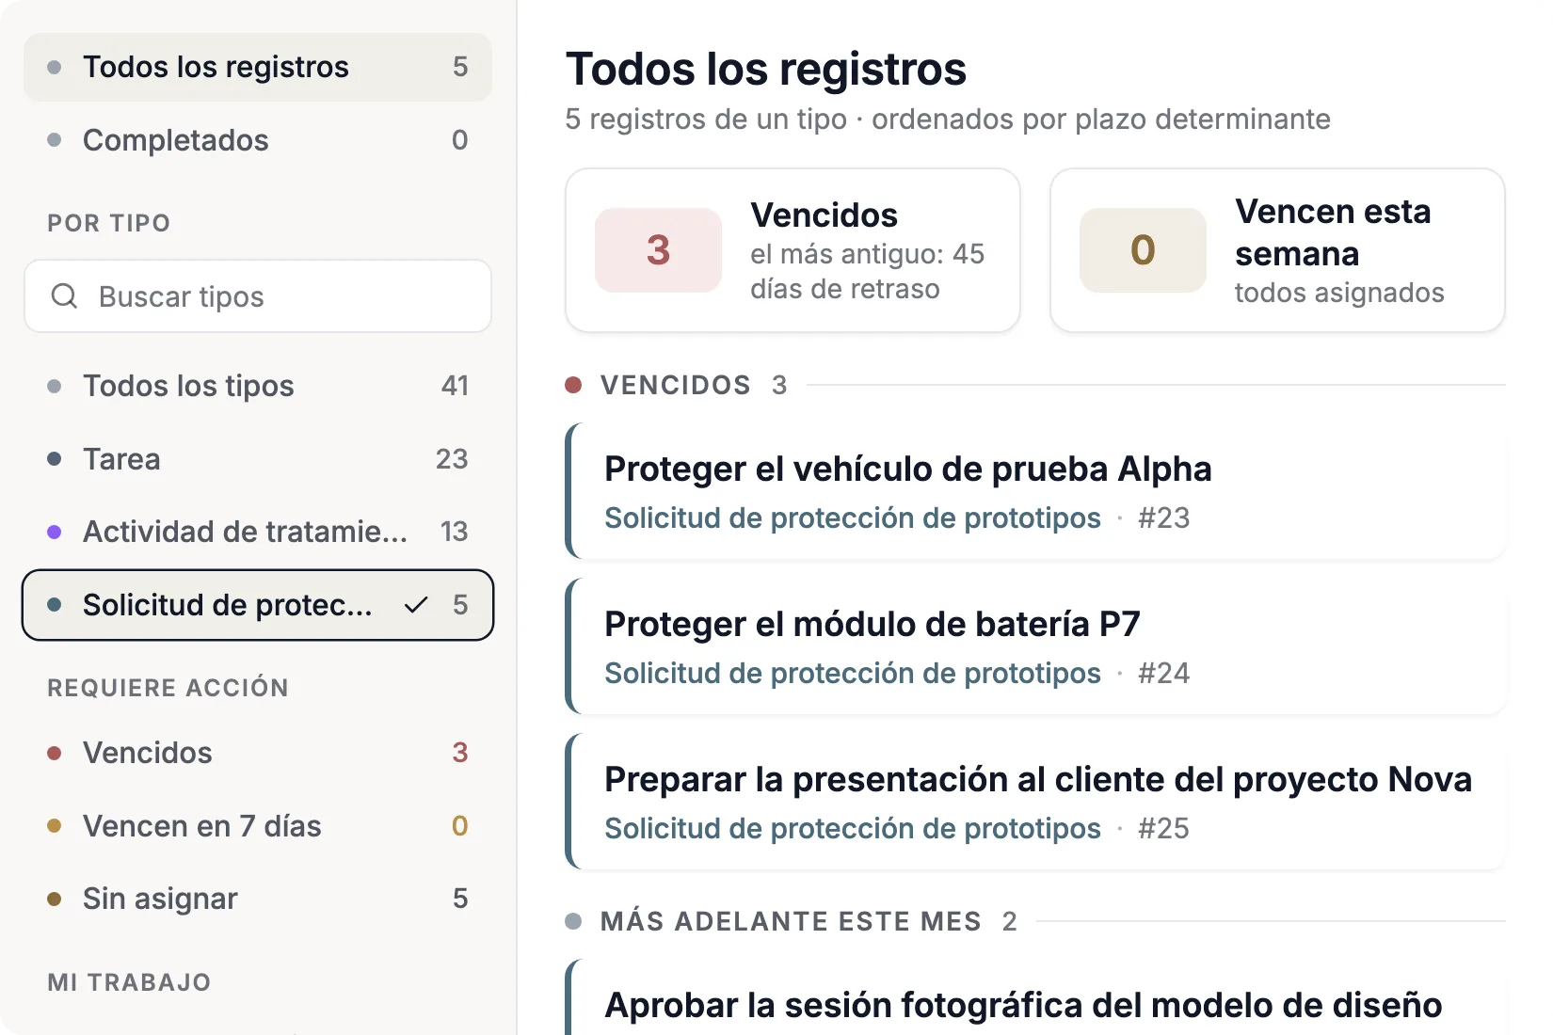This screenshot has height=1035, width=1553.
Task: Click the count 41 next to Todos los tipos
Action: point(455,386)
